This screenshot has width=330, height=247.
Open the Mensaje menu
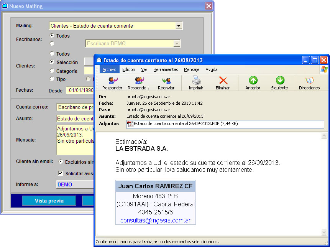[192, 69]
